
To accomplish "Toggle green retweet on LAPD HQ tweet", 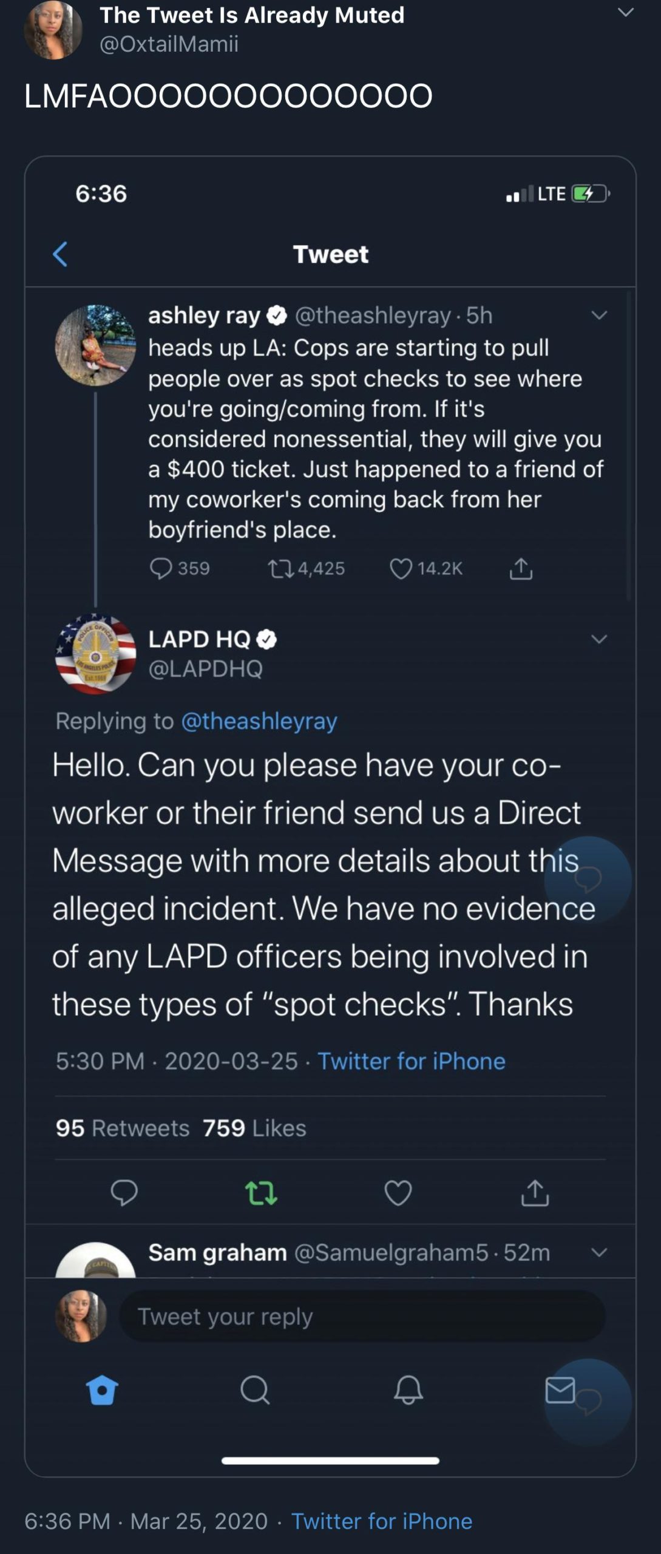I will 261,1192.
